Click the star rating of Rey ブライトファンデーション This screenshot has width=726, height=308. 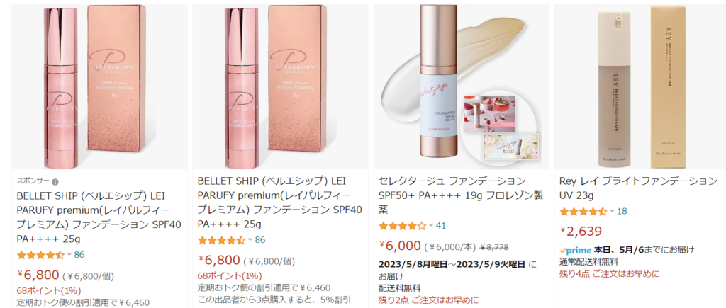coord(583,211)
